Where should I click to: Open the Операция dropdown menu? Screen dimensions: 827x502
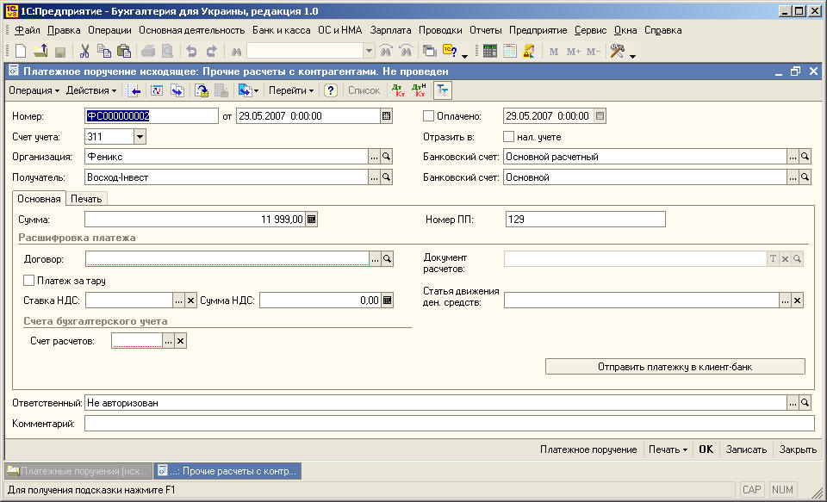coord(34,90)
